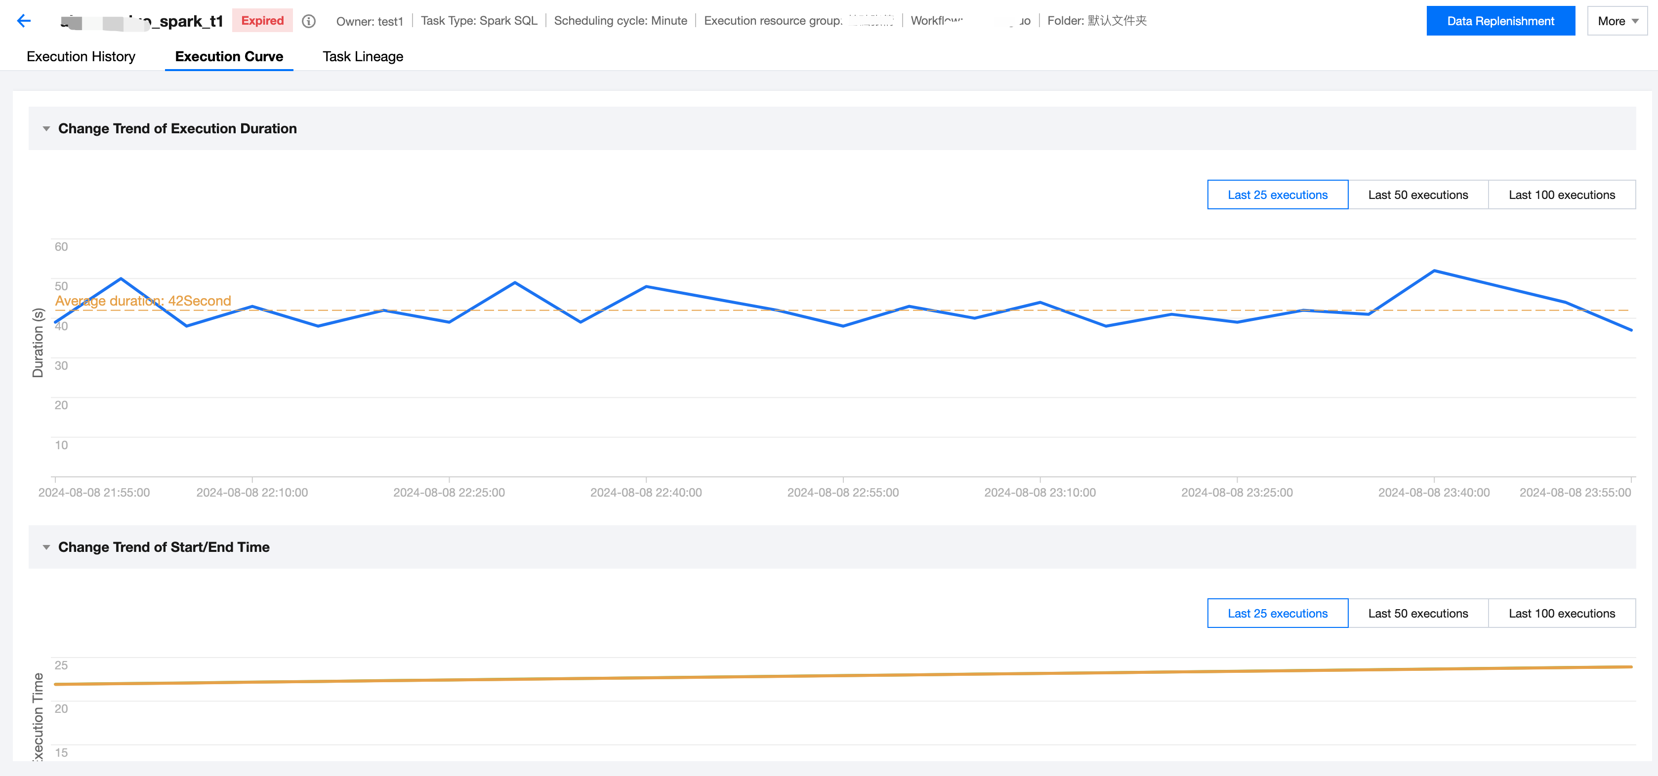Viewport: 1658px width, 776px height.
Task: Click the Data Replenishment button
Action: coord(1500,21)
